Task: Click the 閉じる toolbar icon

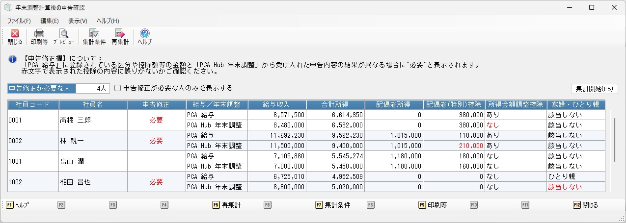Action: point(15,37)
